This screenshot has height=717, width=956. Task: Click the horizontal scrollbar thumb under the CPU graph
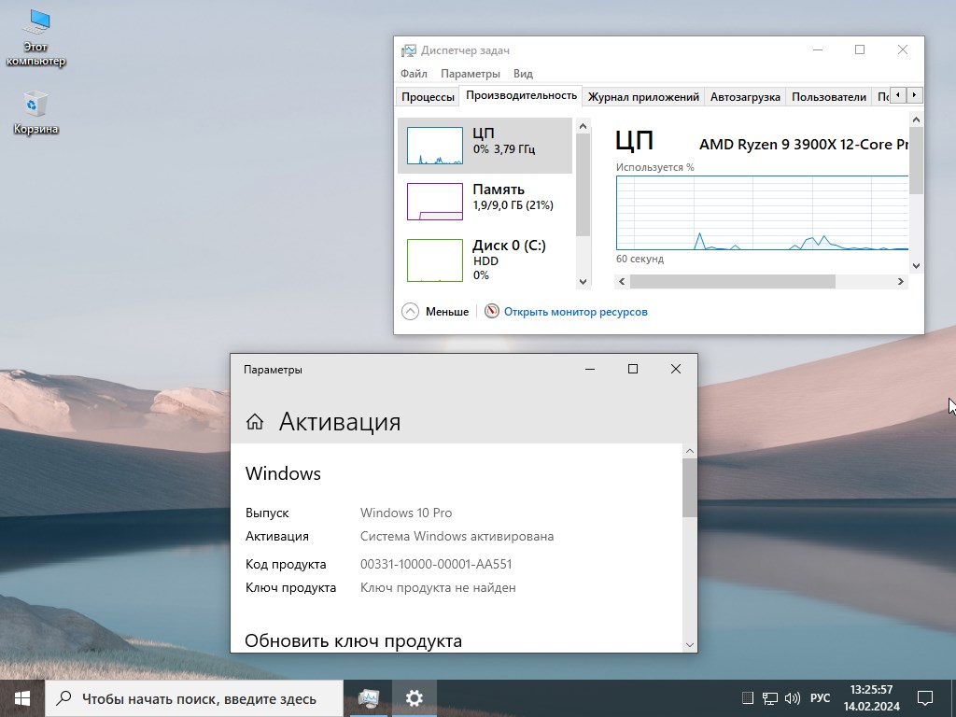[732, 281]
